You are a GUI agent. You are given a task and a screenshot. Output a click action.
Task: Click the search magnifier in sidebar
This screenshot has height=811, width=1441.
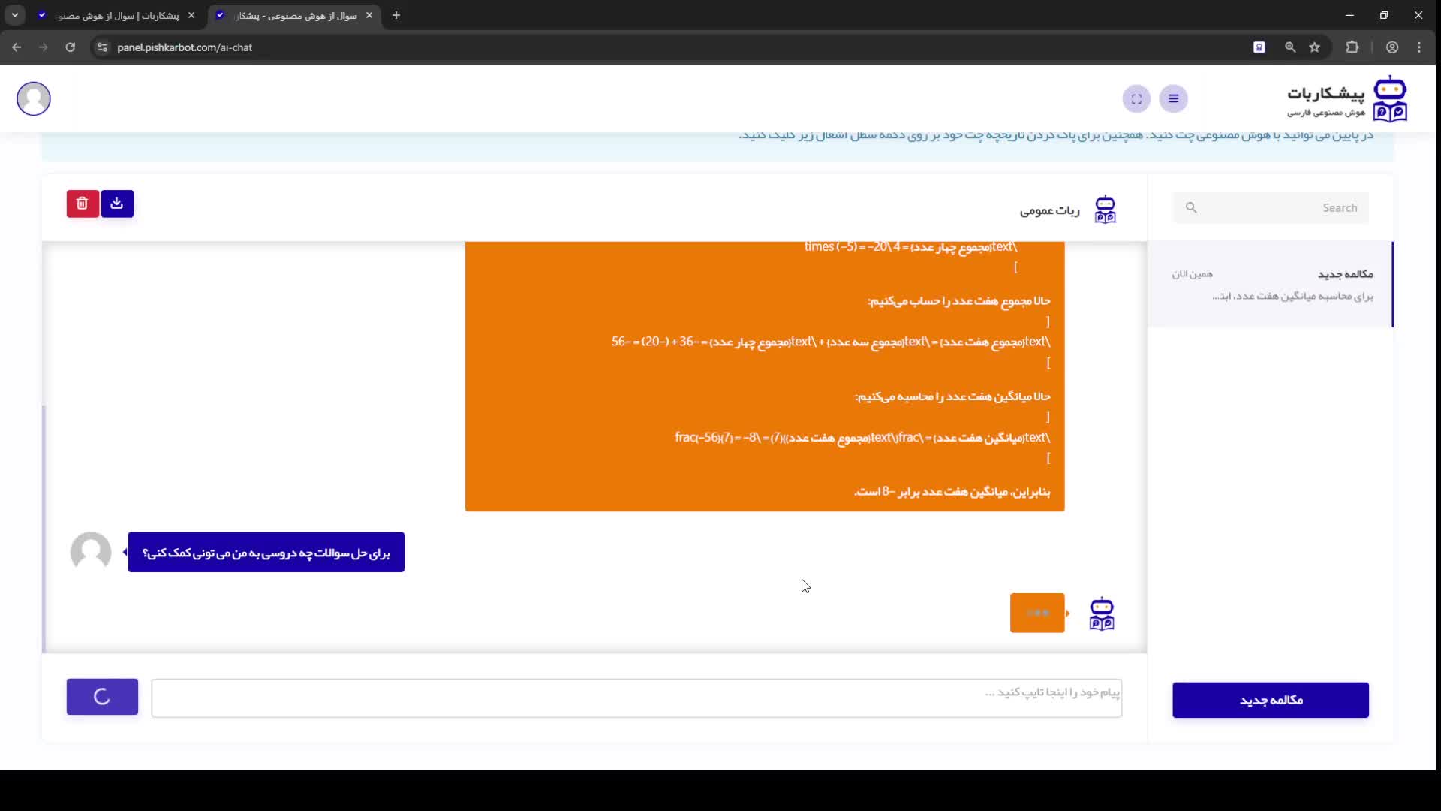coord(1191,207)
